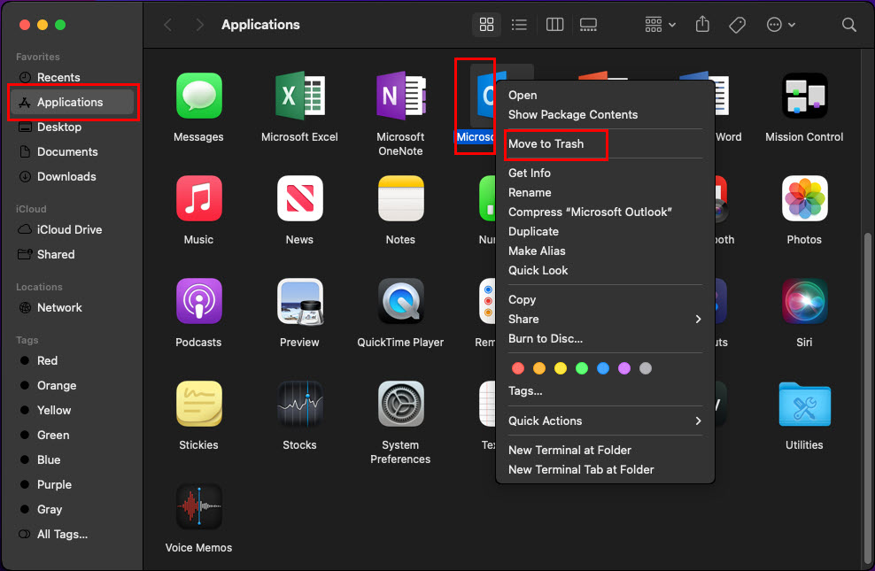The image size is (875, 571).
Task: Expand the Quick Actions submenu
Action: (604, 421)
